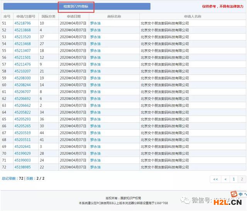Image resolution: width=247 pixels, height=211 pixels.
Task: Click trademark name 罗永浩 in row 55
Action: (x=95, y=51)
